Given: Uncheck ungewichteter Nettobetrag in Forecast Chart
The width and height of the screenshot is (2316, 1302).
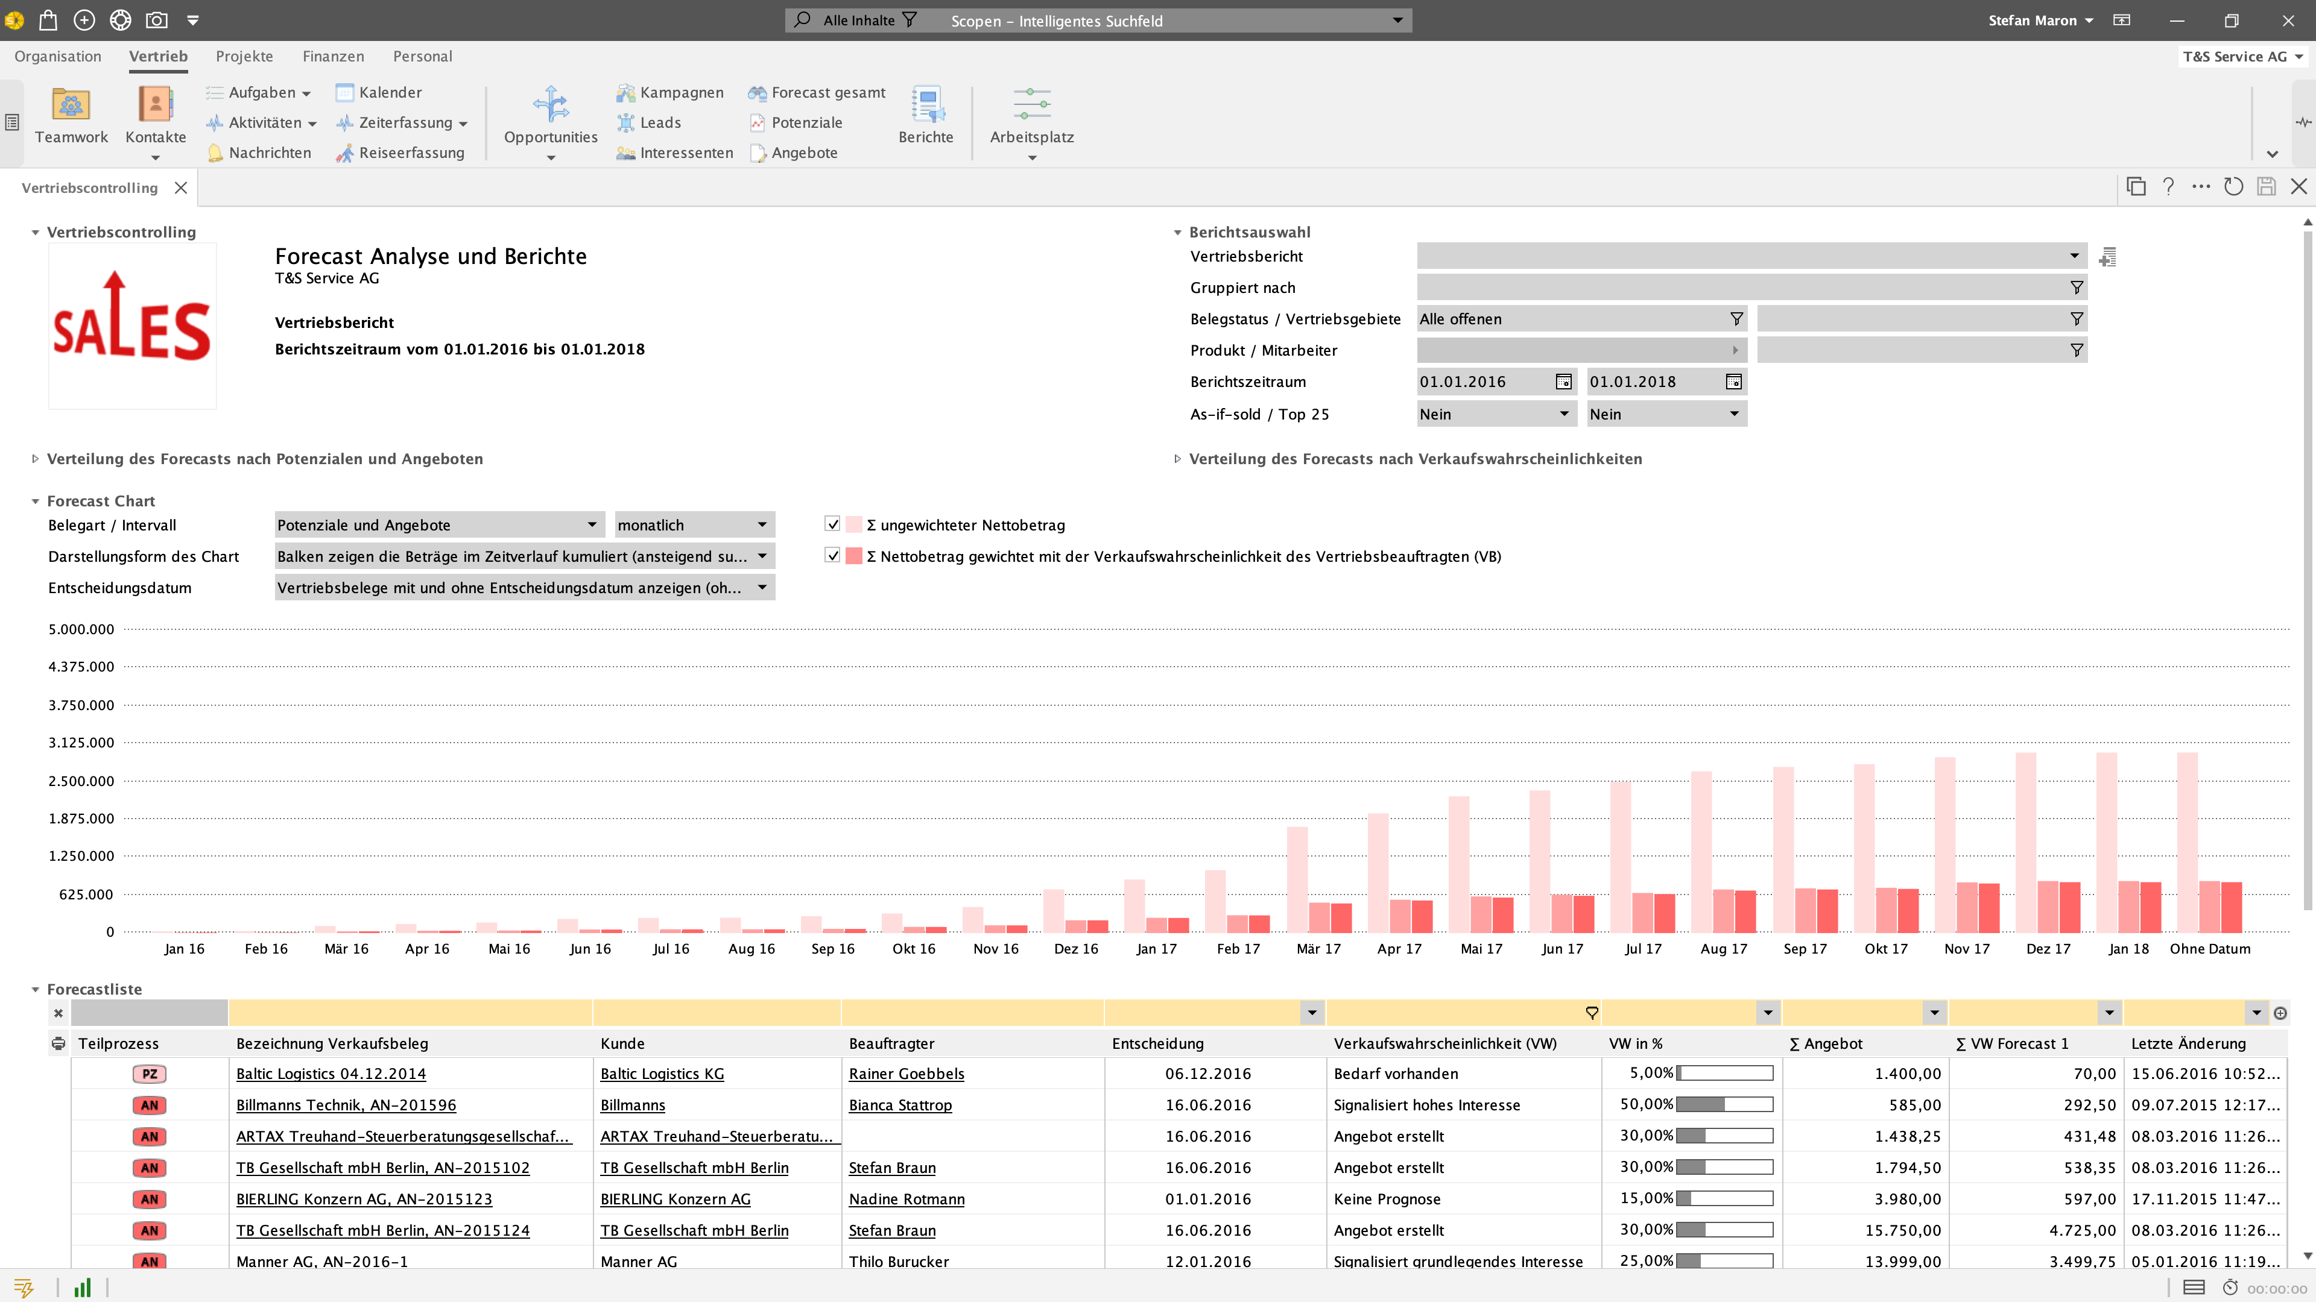Looking at the screenshot, I should click(x=831, y=524).
